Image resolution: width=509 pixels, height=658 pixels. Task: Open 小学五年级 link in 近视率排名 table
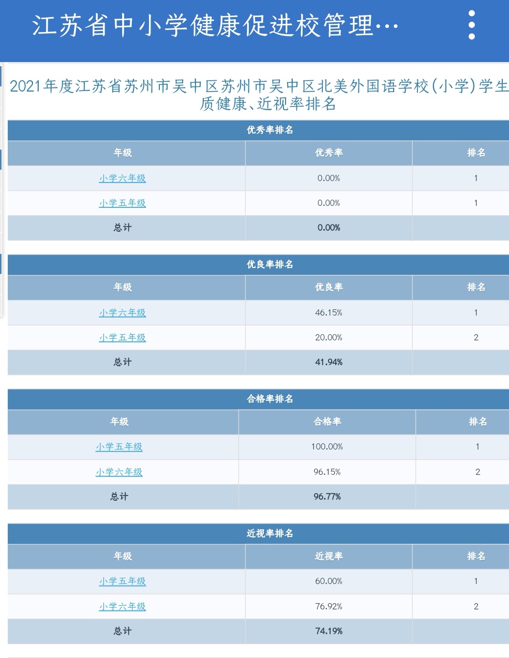123,581
